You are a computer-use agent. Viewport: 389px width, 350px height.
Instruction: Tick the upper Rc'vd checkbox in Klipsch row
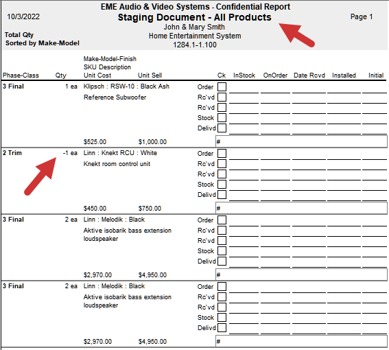coord(222,97)
